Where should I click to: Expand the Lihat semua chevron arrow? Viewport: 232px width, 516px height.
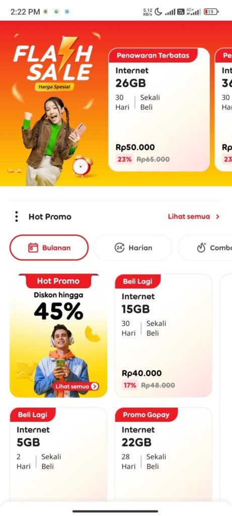point(217,217)
